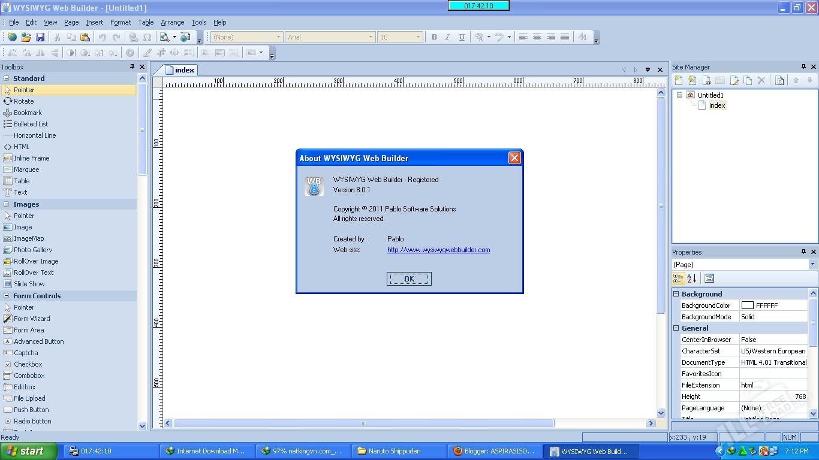Image resolution: width=819 pixels, height=460 pixels.
Task: Click the Save icon in the main toolbar
Action: click(x=40, y=37)
